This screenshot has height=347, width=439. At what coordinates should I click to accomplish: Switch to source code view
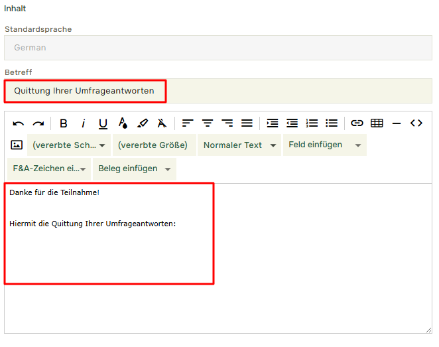(416, 123)
